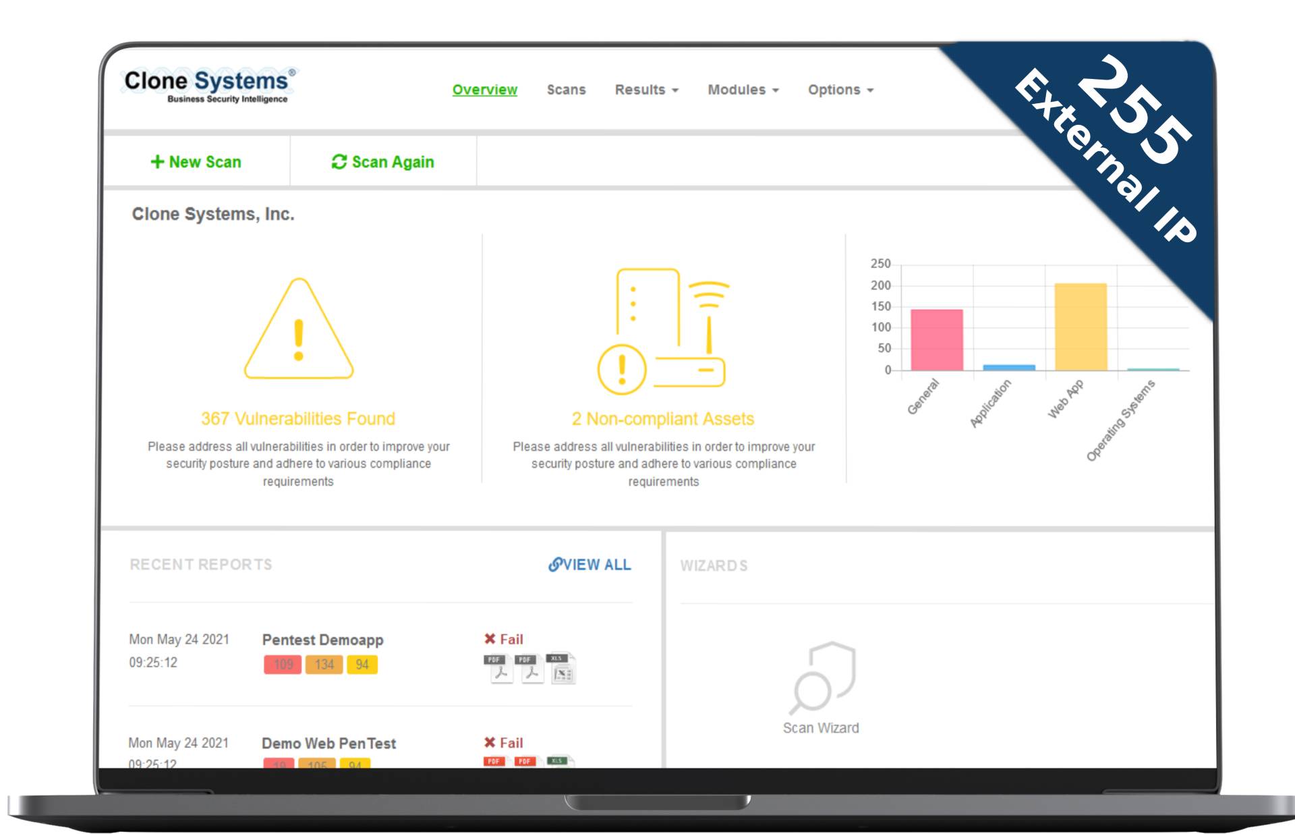Go to the Scans menu item
This screenshot has height=834, width=1295.
(566, 90)
